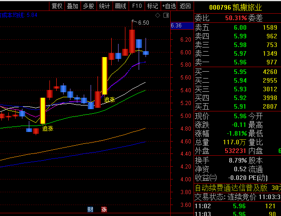The width and height of the screenshot is (281, 216).
Task: Click the 收益(二) -0.020 value
Action: pyautogui.click(x=237, y=178)
